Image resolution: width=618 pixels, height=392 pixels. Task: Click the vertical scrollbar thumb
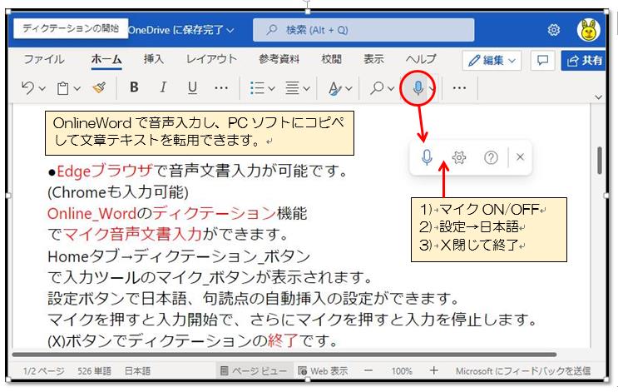[599, 160]
